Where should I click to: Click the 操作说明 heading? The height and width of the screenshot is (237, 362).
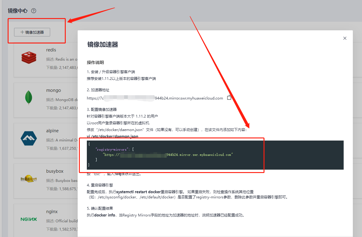(x=95, y=62)
